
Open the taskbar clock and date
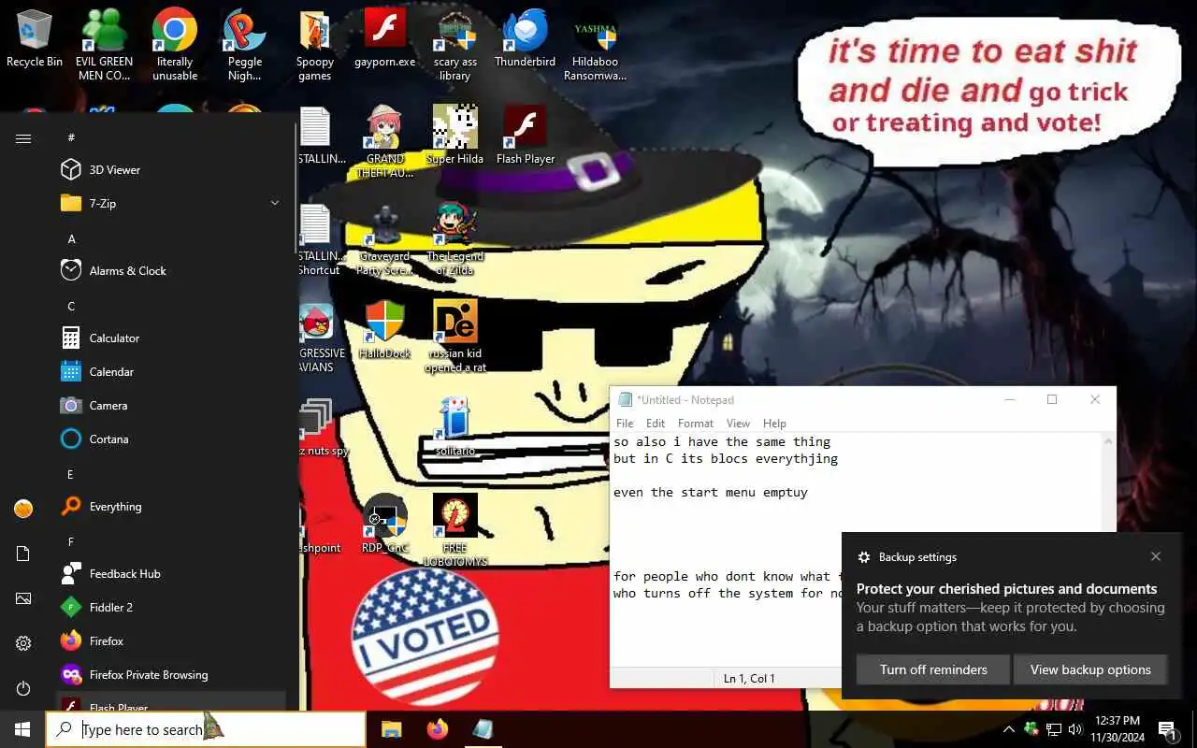tap(1116, 729)
